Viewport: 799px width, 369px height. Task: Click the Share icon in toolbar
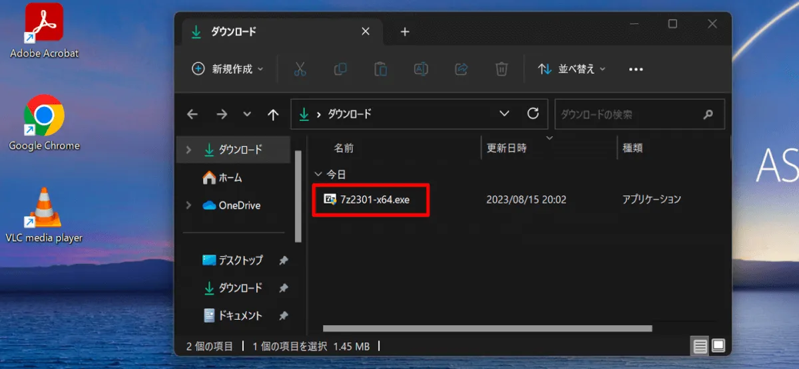pos(461,69)
